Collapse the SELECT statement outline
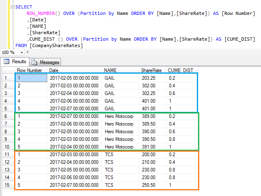Screen dimensions: 261x196 (x=13, y=7)
